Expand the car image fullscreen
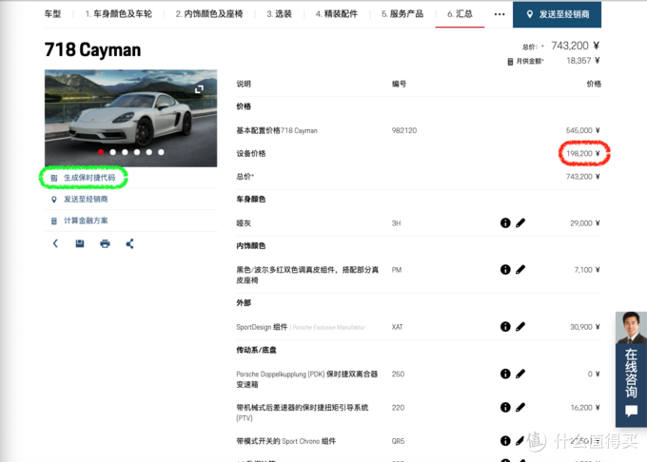 pyautogui.click(x=199, y=89)
